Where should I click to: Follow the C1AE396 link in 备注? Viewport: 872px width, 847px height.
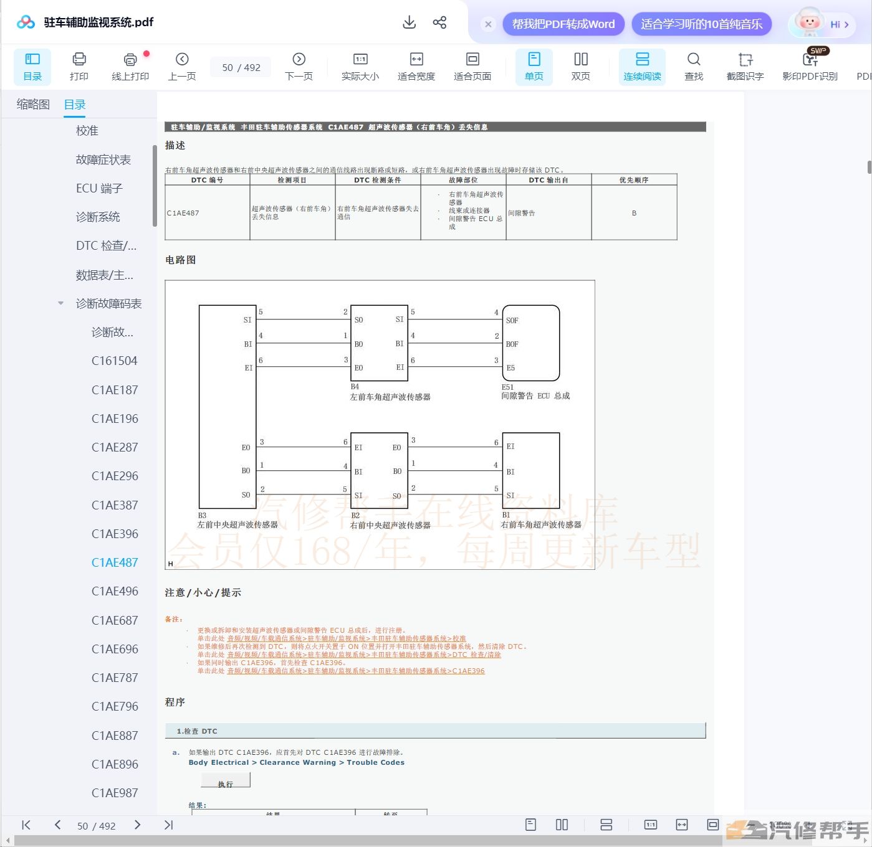pos(356,671)
